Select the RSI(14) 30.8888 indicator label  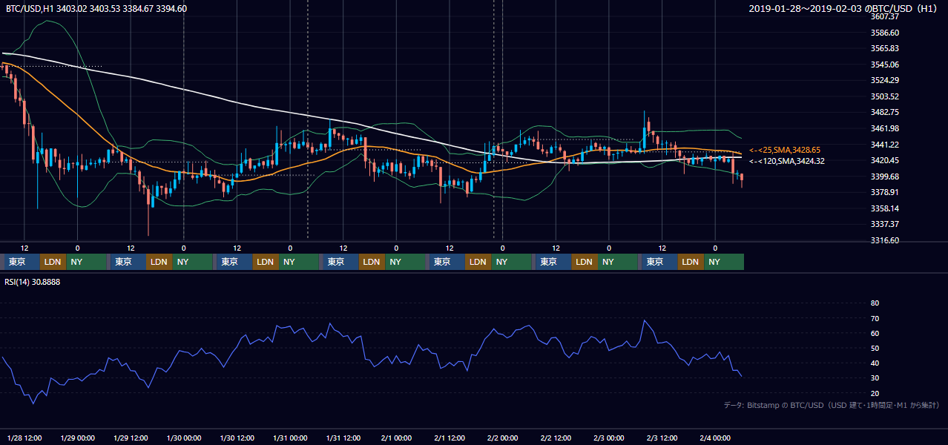click(33, 282)
